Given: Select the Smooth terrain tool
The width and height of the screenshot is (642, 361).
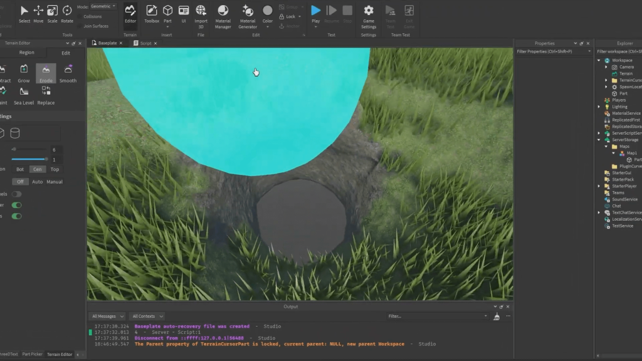Looking at the screenshot, I should 68,74.
